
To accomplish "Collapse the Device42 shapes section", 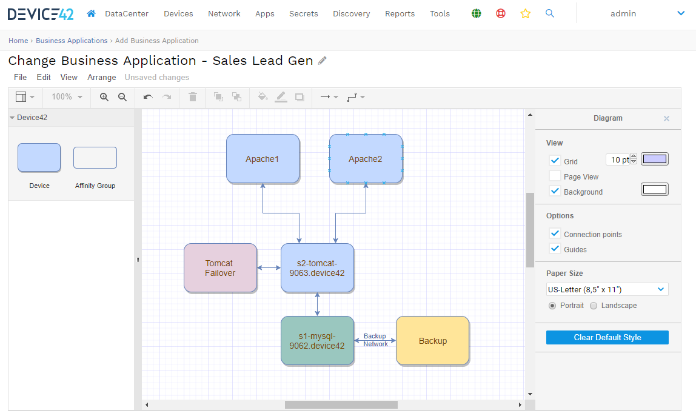I will tap(12, 118).
